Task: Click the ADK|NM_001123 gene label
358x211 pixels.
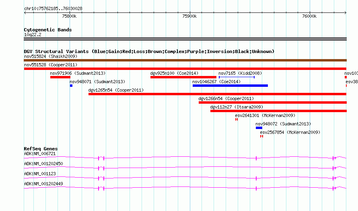Action: pos(40,174)
